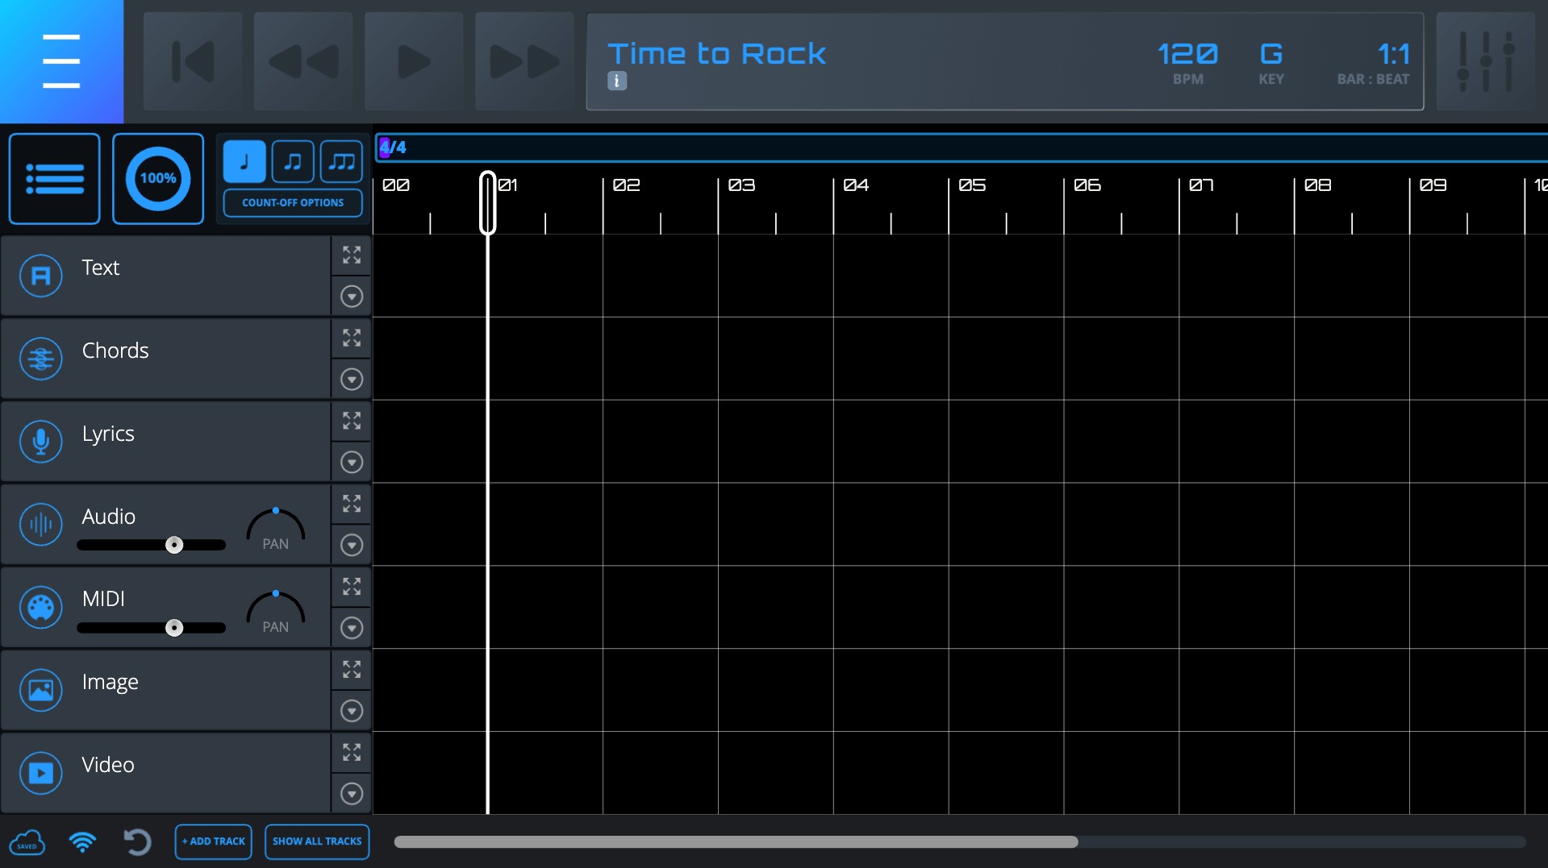
Task: Click the 4/4 time signature marker
Action: (392, 147)
